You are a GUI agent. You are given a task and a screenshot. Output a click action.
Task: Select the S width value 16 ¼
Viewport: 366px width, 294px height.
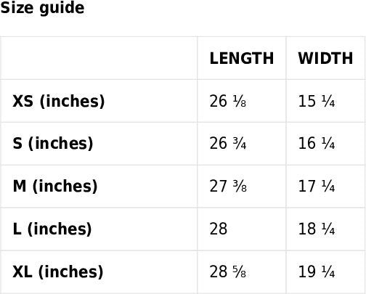click(317, 144)
